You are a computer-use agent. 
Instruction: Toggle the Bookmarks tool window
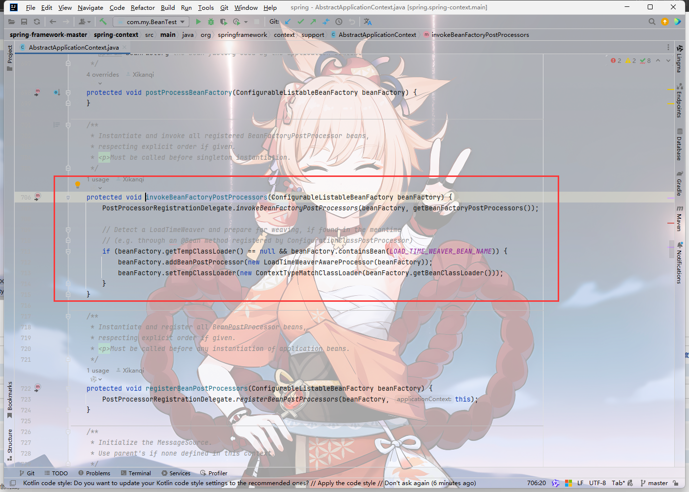[9, 400]
